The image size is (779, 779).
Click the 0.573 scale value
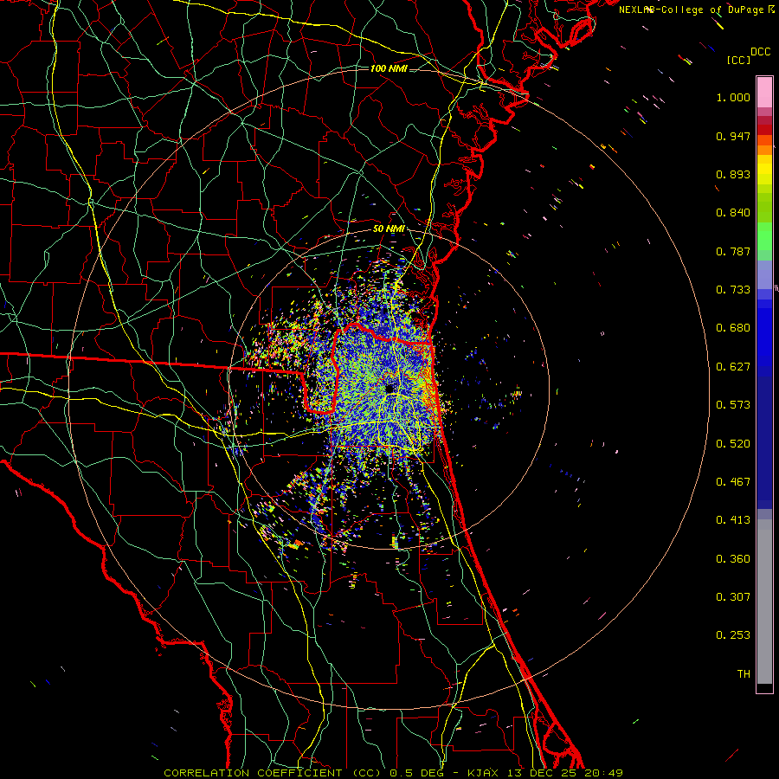pyautogui.click(x=733, y=405)
